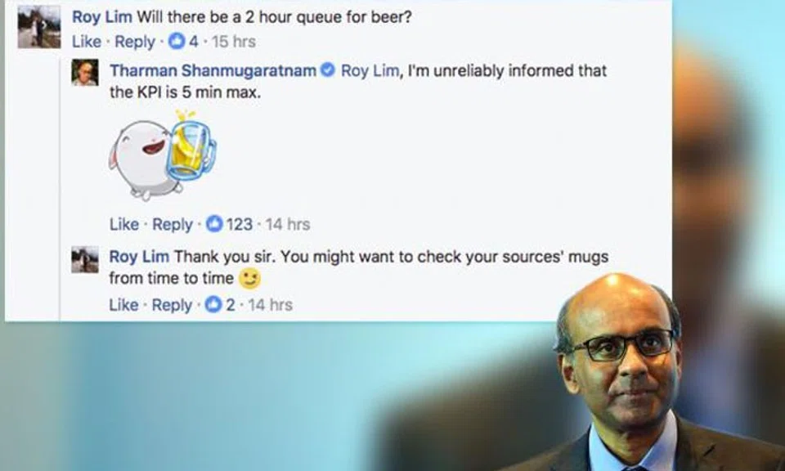Image resolution: width=785 pixels, height=471 pixels.
Task: Like Roy Lim's thank you sir reply
Action: (123, 305)
